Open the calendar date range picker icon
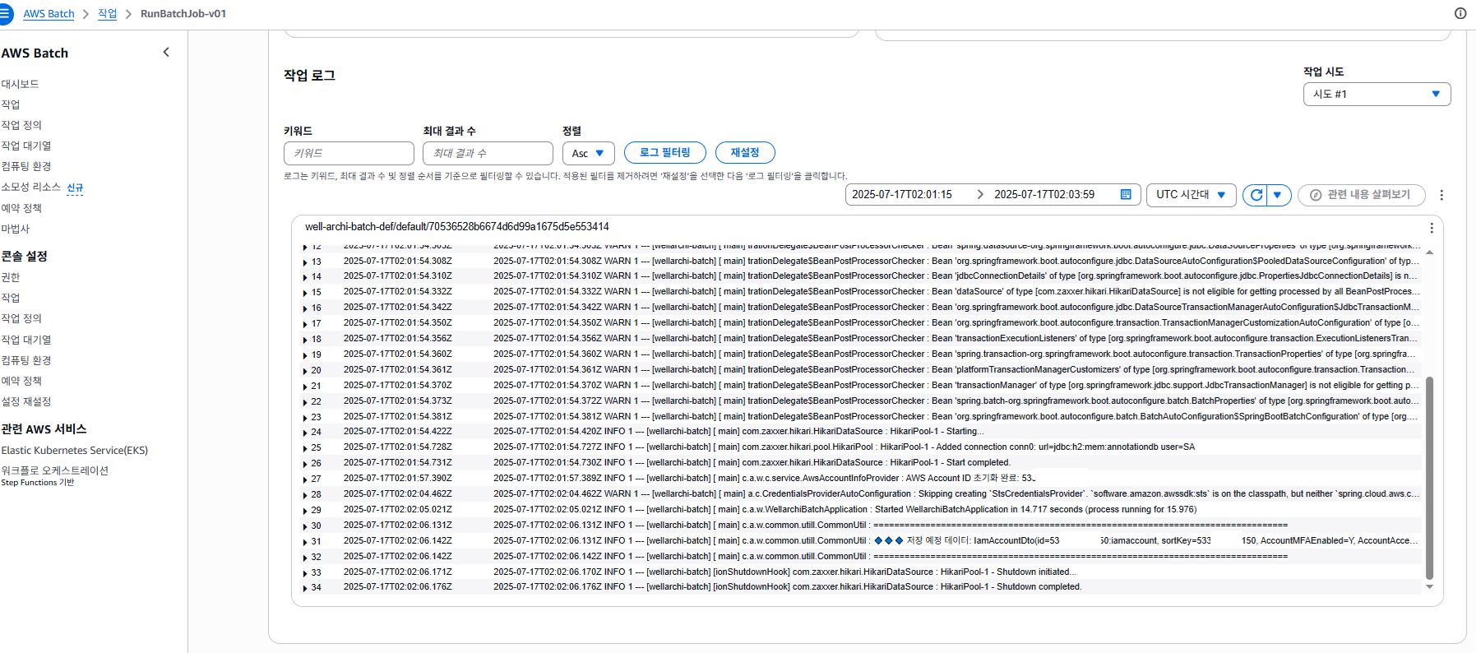 1126,195
